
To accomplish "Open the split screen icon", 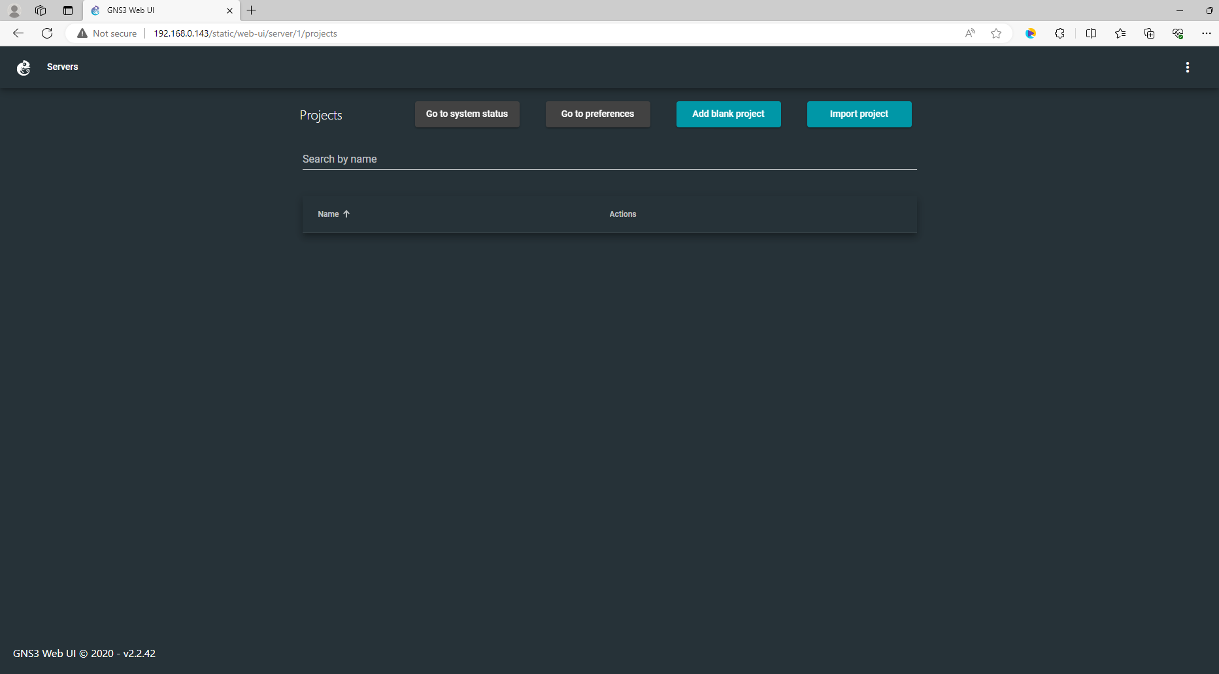I will point(1091,33).
